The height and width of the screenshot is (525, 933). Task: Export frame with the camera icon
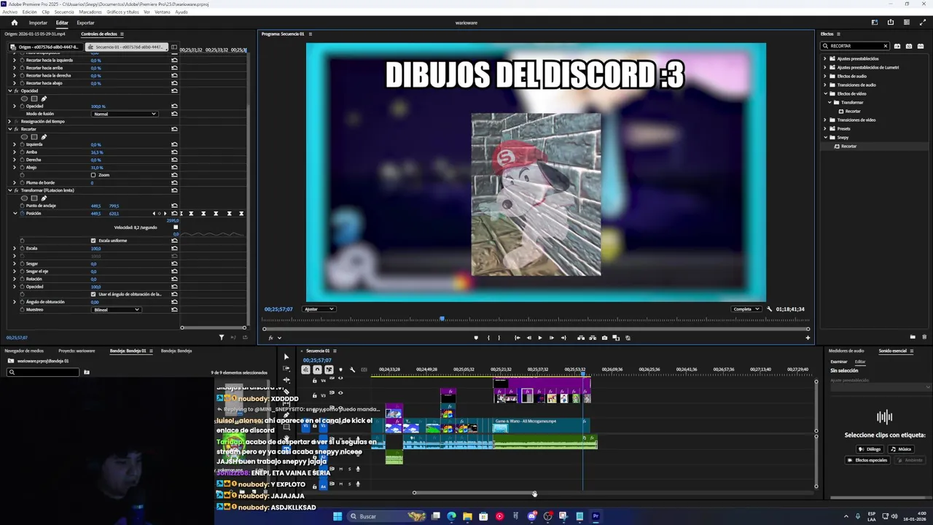604,338
